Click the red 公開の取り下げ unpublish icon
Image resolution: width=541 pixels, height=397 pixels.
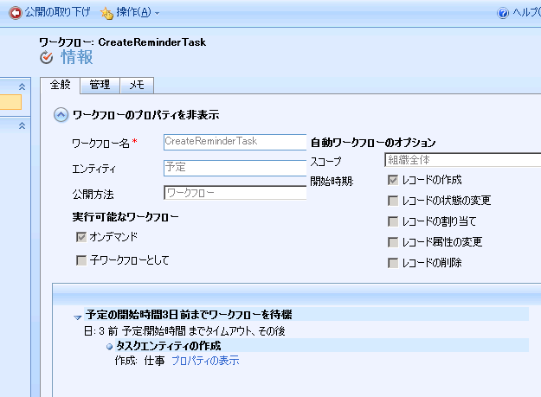pyautogui.click(x=16, y=13)
